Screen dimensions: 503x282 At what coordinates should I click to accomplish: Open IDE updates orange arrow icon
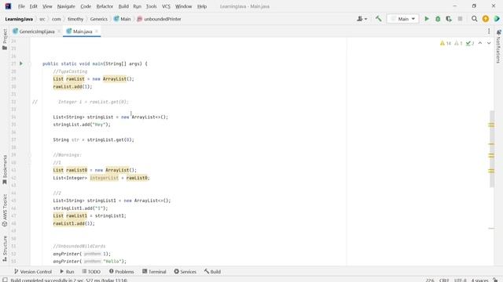tap(486, 19)
